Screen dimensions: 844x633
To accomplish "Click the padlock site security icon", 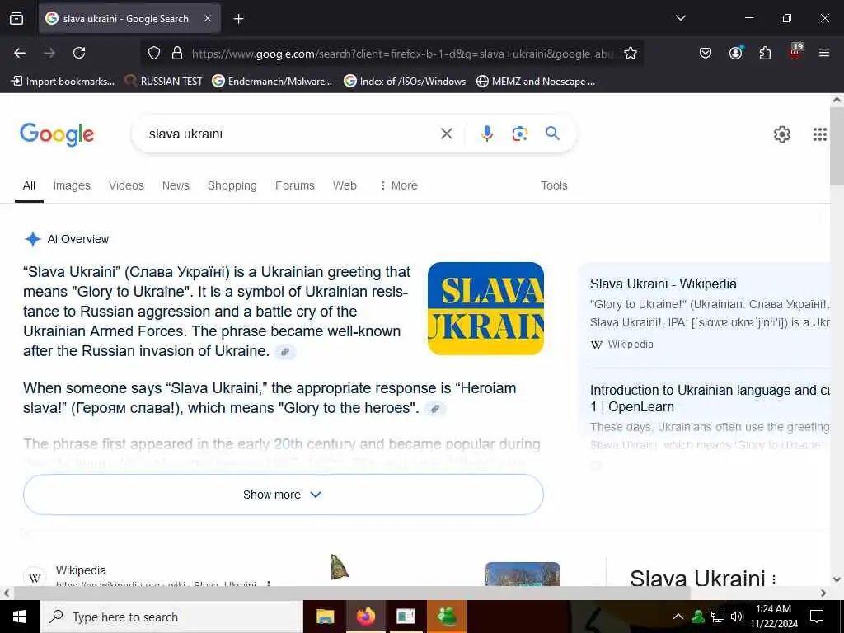I will pos(176,54).
